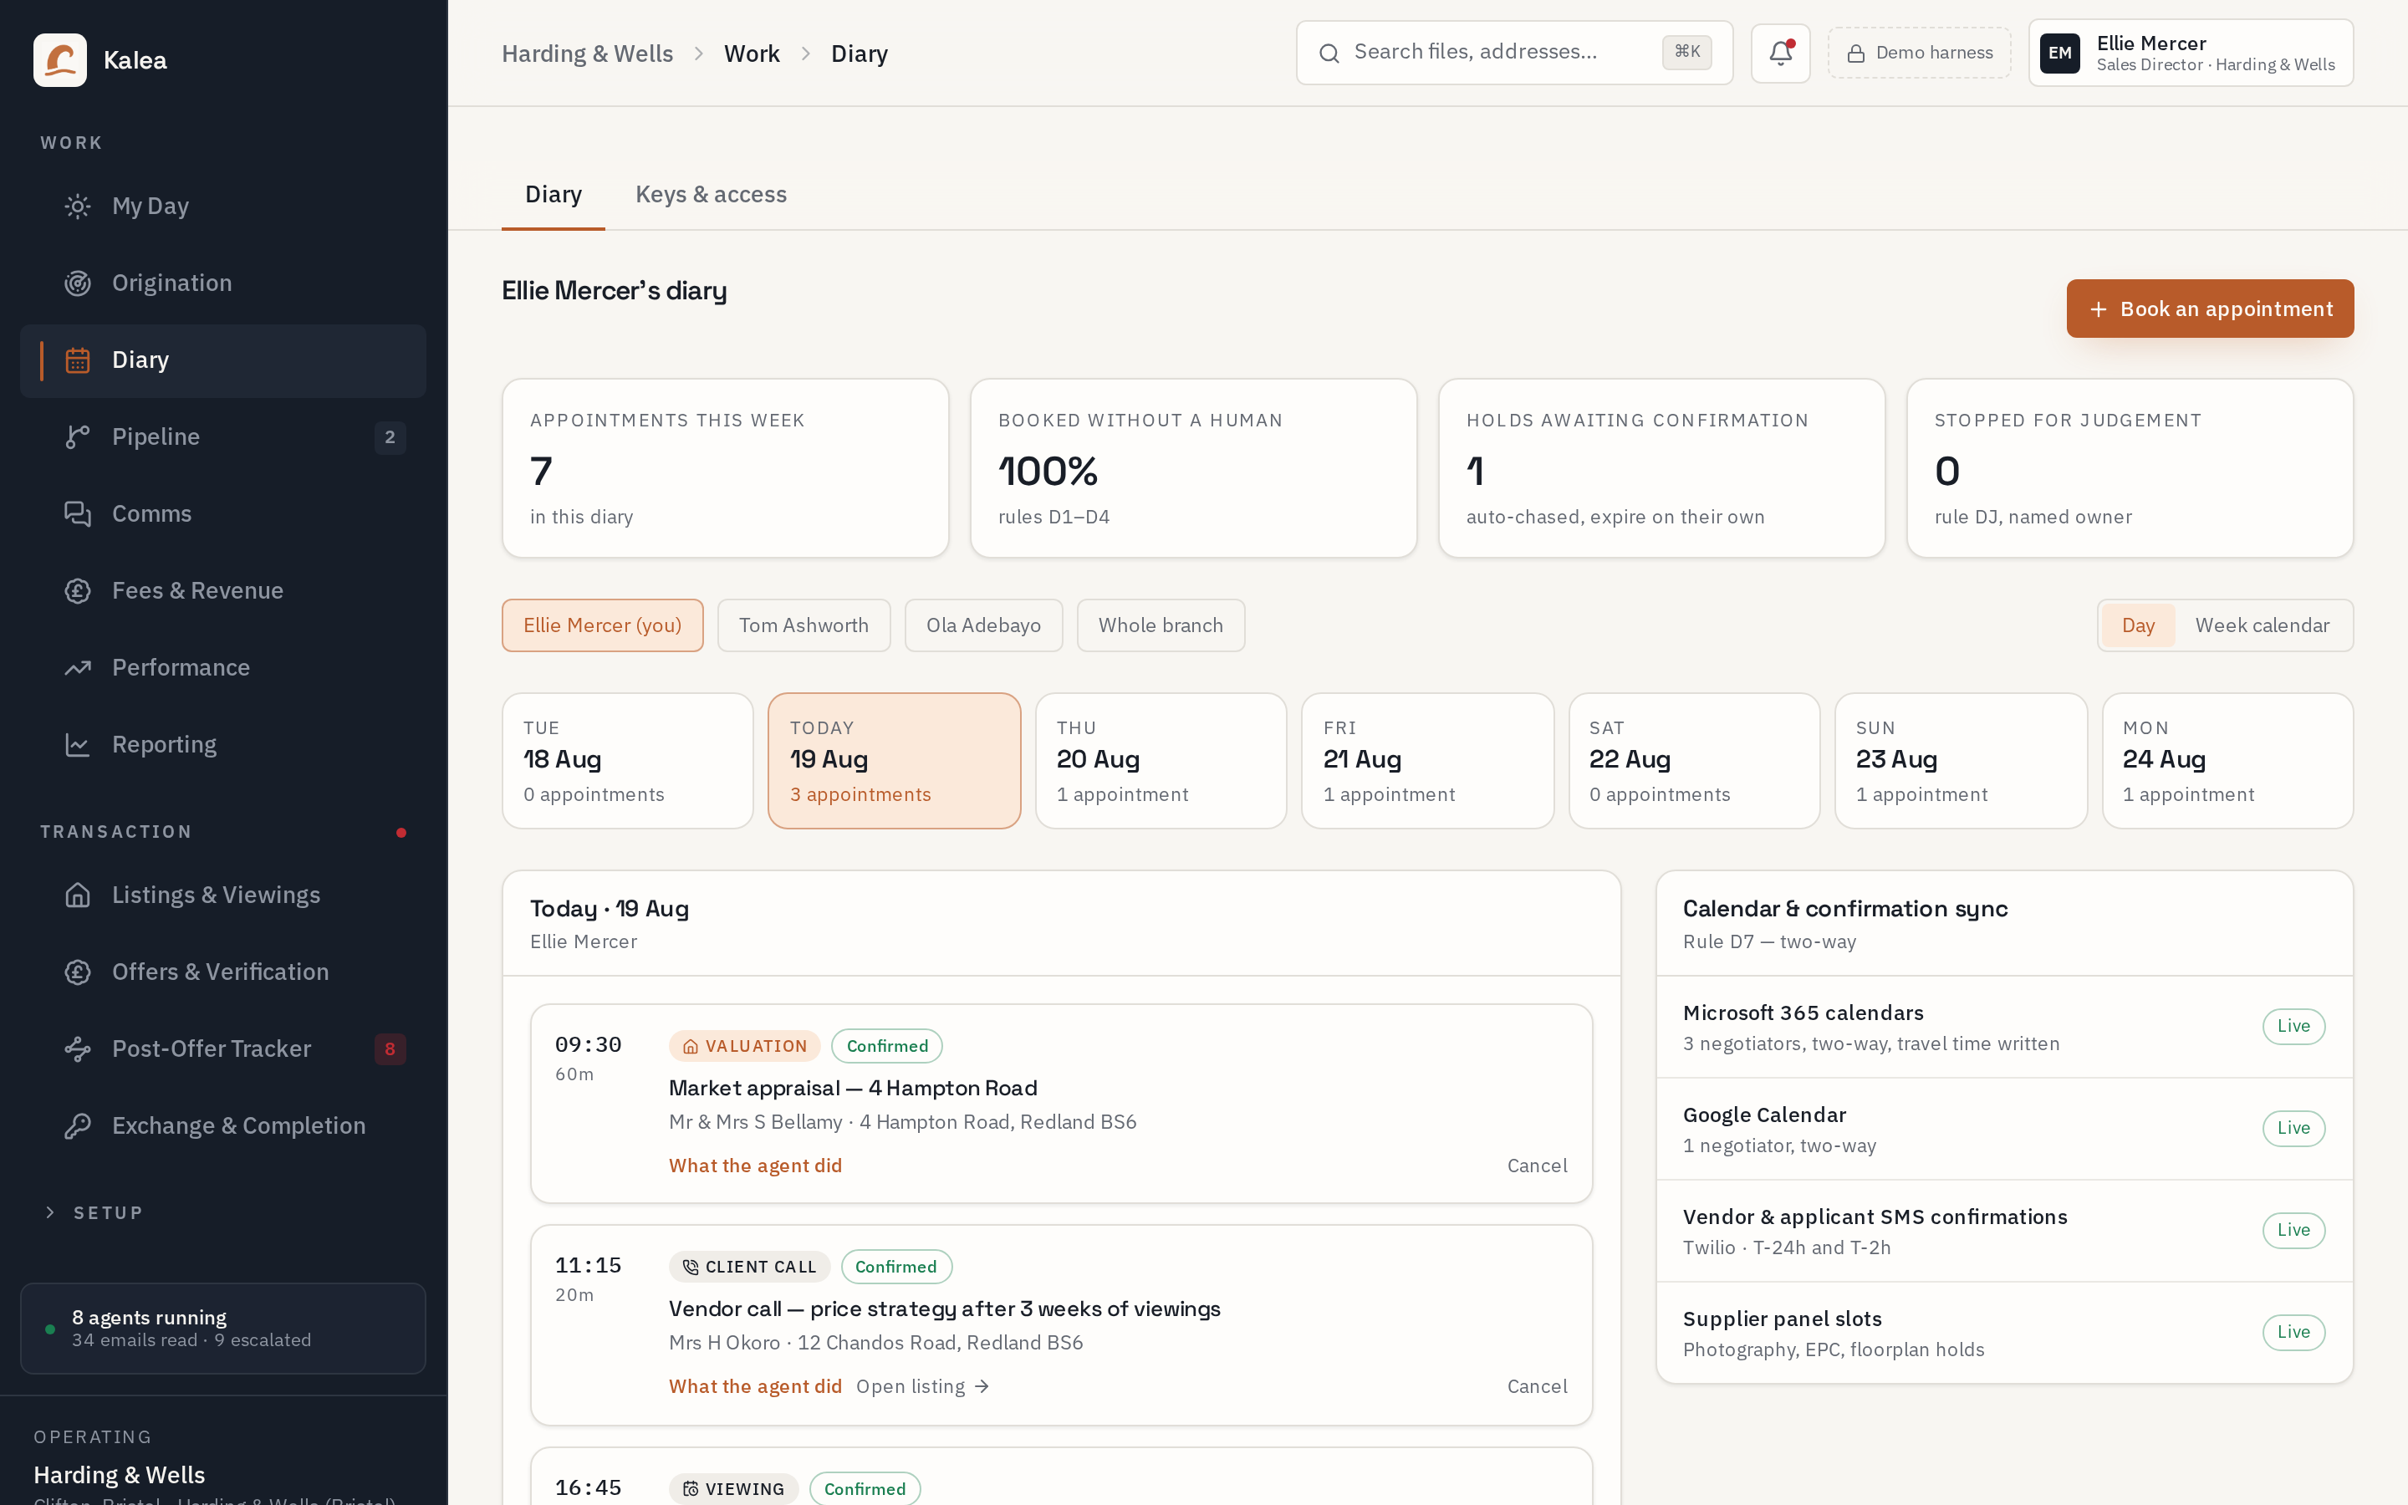Screen dimensions: 2408x1505
Task: Filter diary to Ellie Mercer (you)
Action: click(602, 625)
